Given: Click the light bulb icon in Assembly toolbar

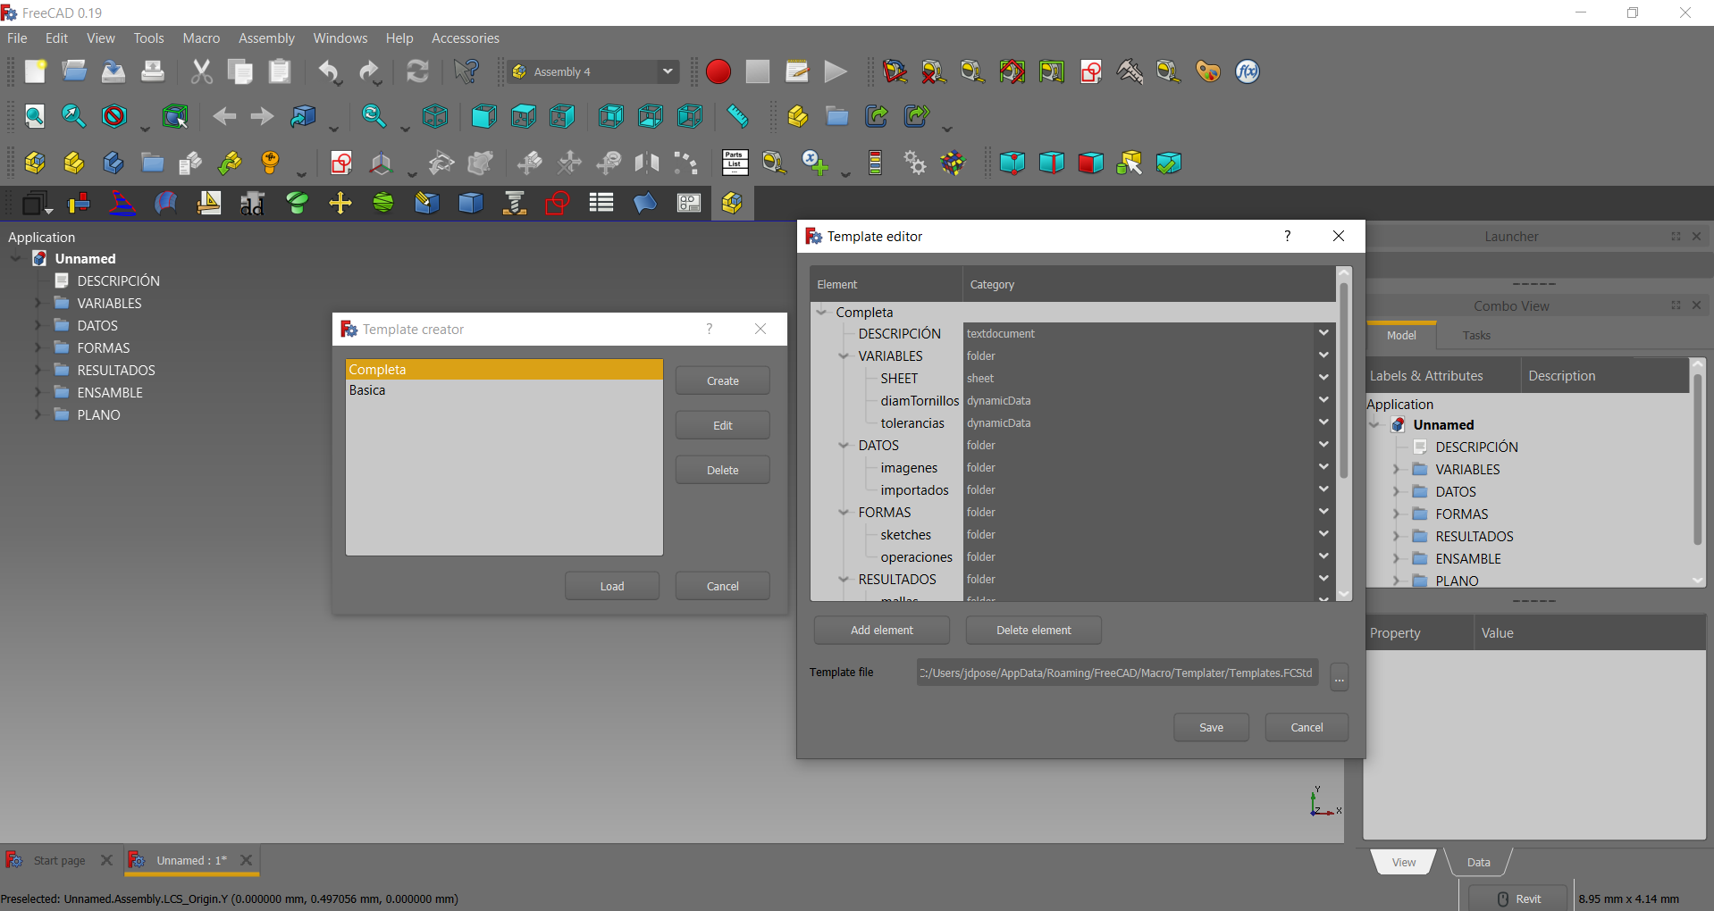Looking at the screenshot, I should point(270,163).
